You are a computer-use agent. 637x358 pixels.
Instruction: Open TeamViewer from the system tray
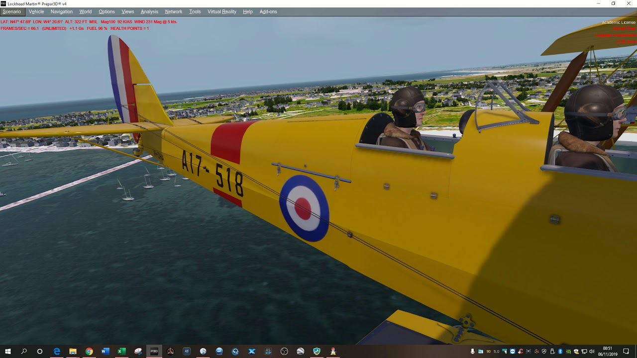tap(513, 352)
